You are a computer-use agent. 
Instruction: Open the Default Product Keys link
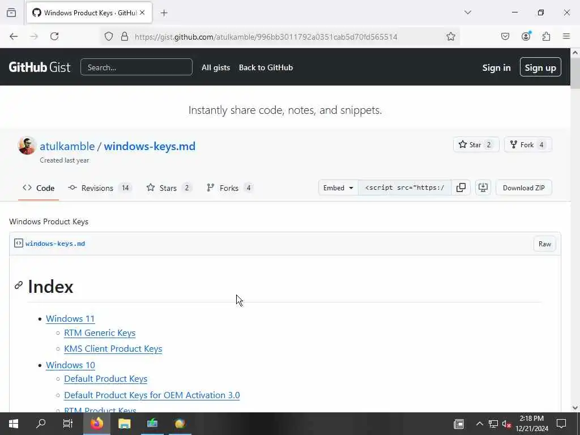click(106, 379)
